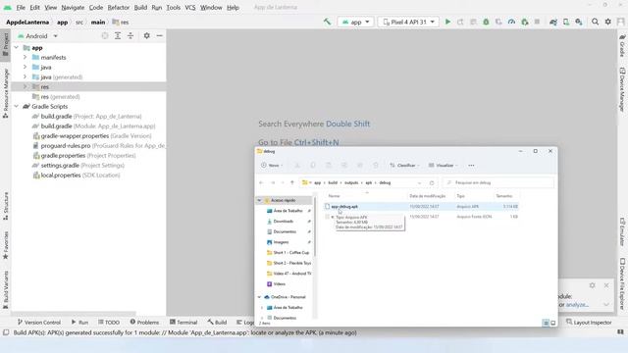The height and width of the screenshot is (353, 628).
Task: Open the Device Manager toolbar icon
Action: [566, 22]
